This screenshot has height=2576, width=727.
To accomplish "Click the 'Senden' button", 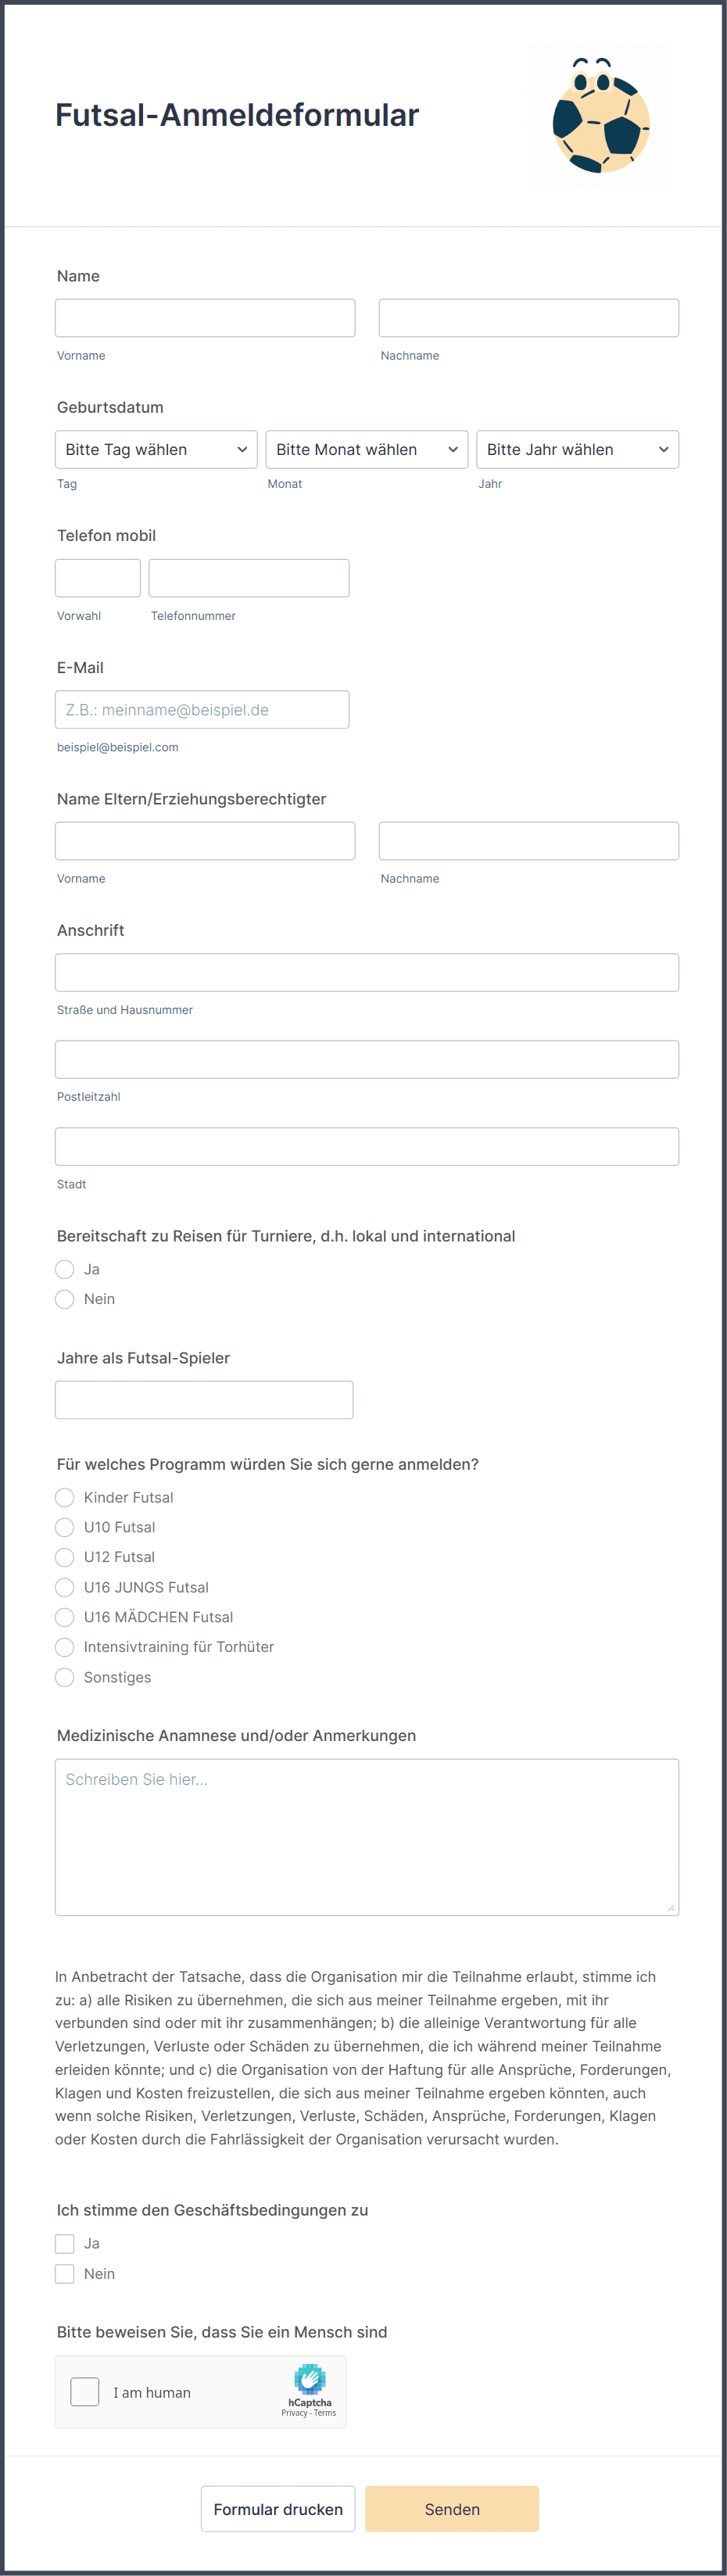I will pyautogui.click(x=452, y=2509).
